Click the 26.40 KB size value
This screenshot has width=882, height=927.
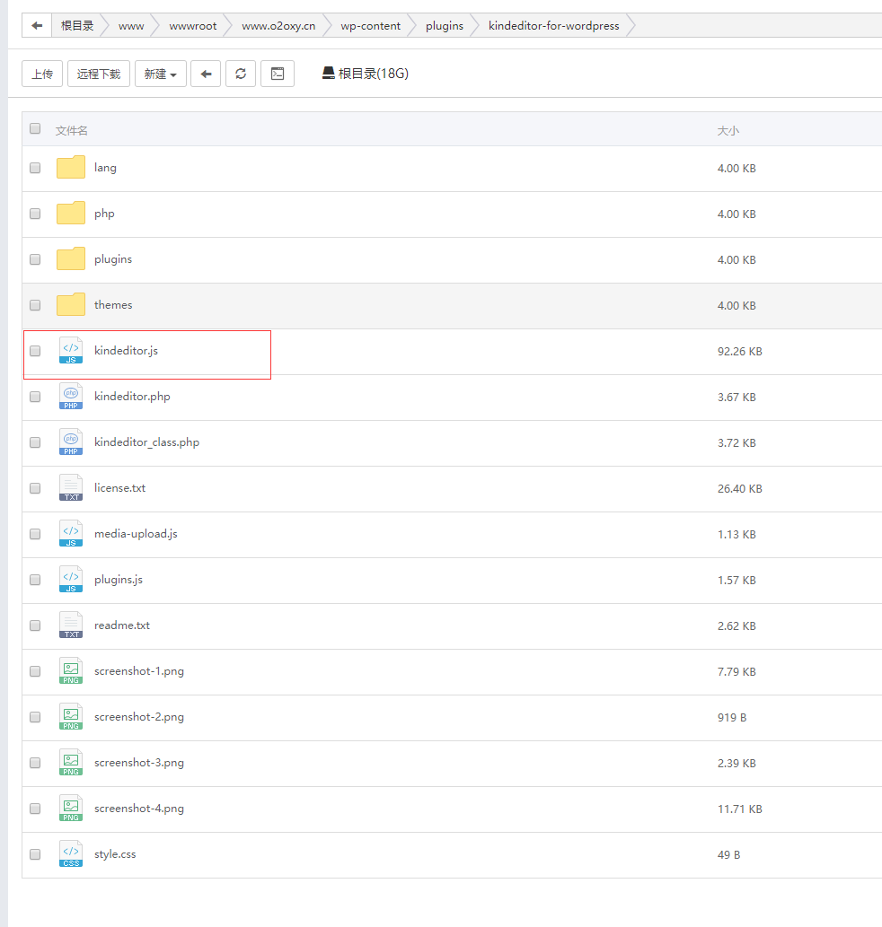pos(739,488)
